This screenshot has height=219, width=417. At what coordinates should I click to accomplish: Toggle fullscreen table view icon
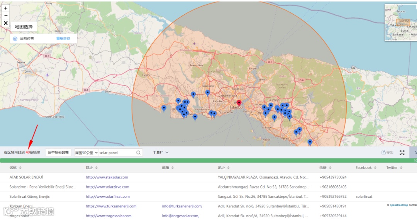coord(402,153)
